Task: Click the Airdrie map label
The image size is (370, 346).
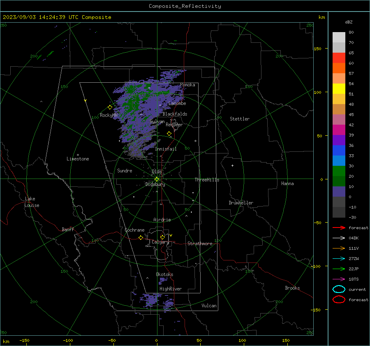Action: point(162,220)
